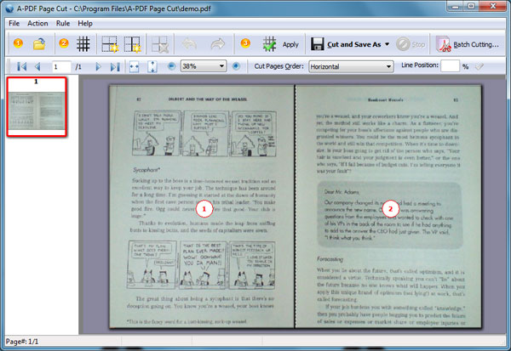Click the save disk icon
The height and width of the screenshot is (351, 511).
pyautogui.click(x=317, y=44)
